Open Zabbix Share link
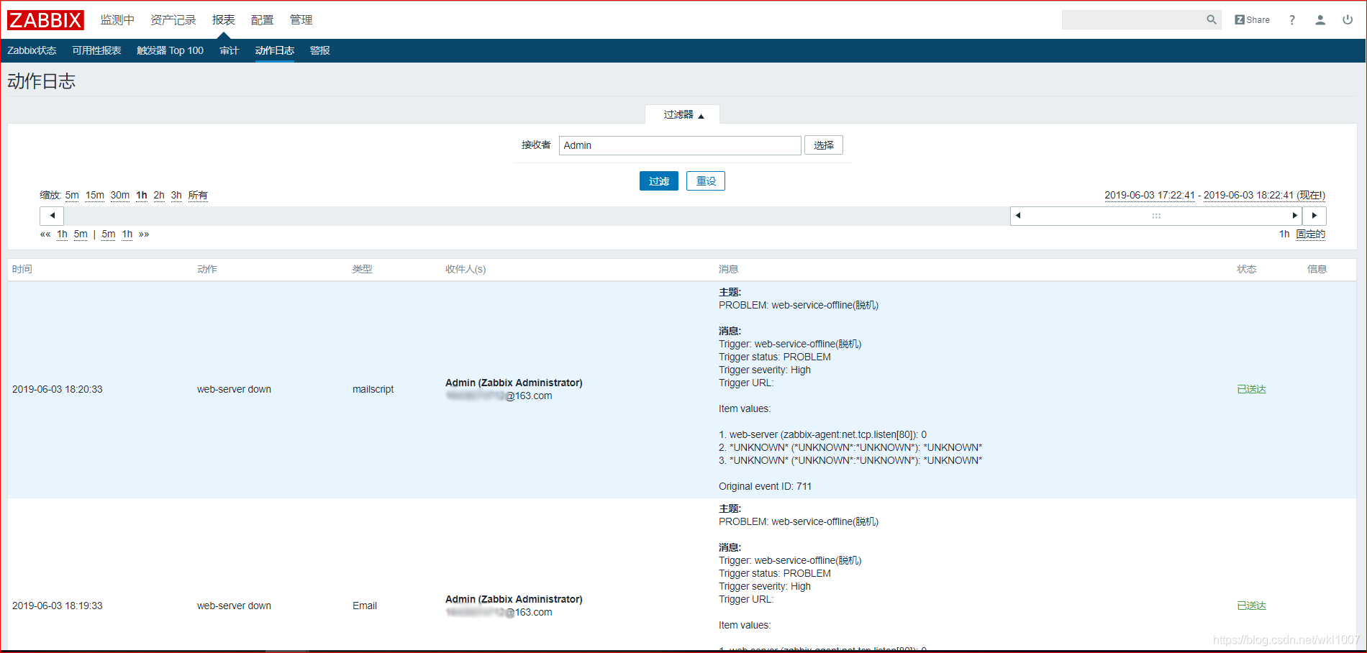 [1252, 20]
